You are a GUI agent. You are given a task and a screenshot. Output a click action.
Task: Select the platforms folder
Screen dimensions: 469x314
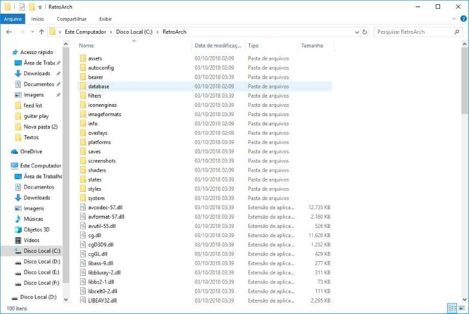coord(99,142)
